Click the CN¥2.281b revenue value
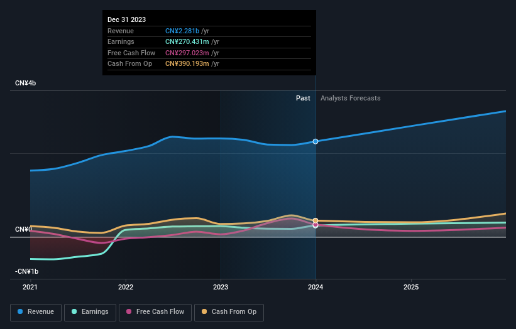The height and width of the screenshot is (329, 516). point(182,31)
